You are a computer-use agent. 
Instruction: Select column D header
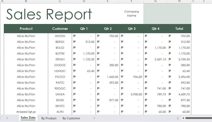(84, 1)
